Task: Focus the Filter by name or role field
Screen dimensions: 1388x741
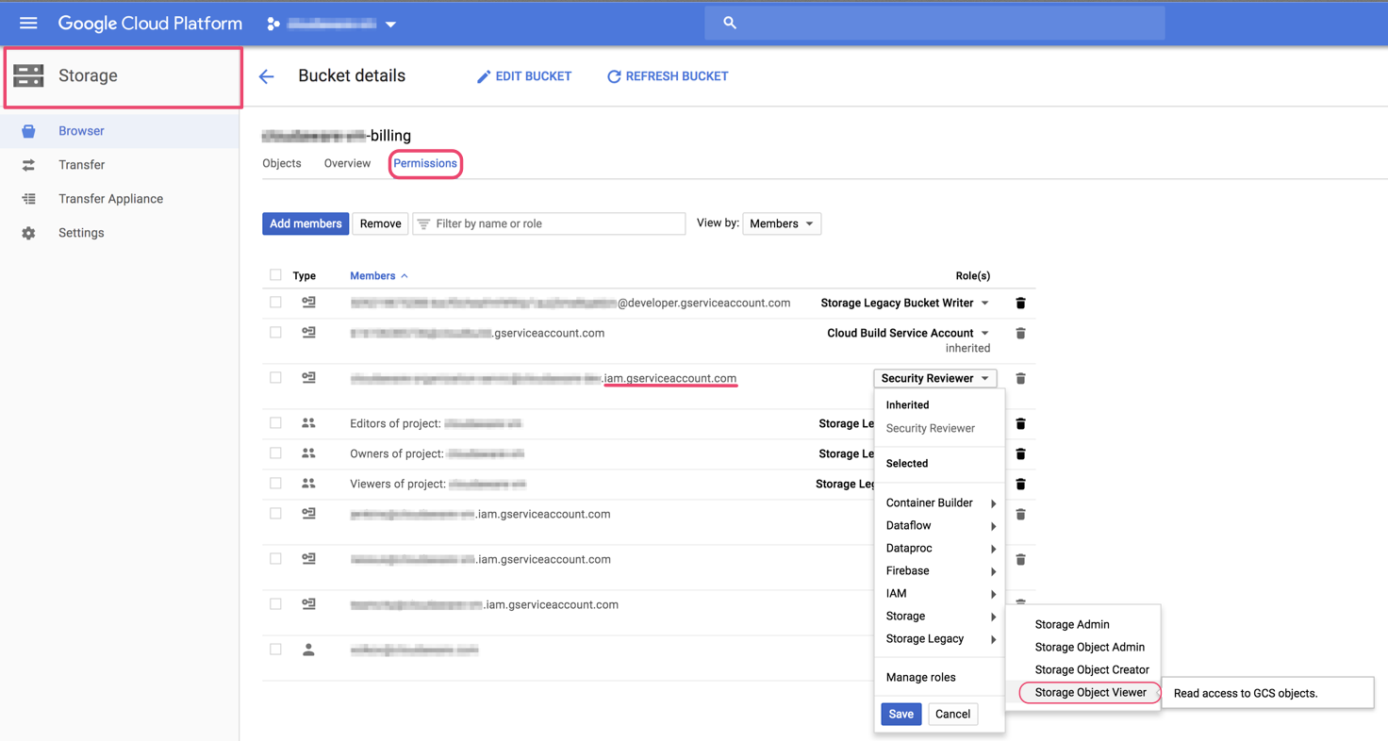Action: click(x=550, y=223)
